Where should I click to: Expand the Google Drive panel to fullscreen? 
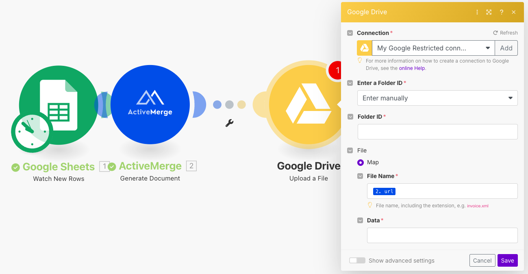pyautogui.click(x=489, y=12)
